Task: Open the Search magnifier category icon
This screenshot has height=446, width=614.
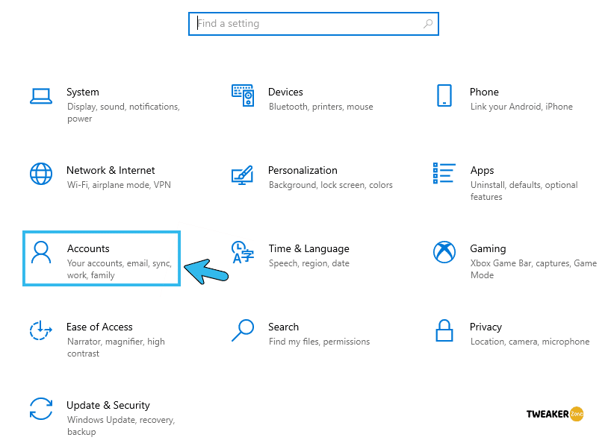Action: (243, 330)
